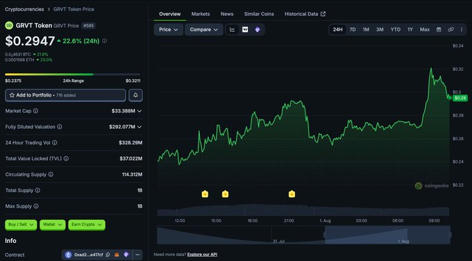Click the purple diamond chart icon
The image size is (472, 261).
pos(258,30)
